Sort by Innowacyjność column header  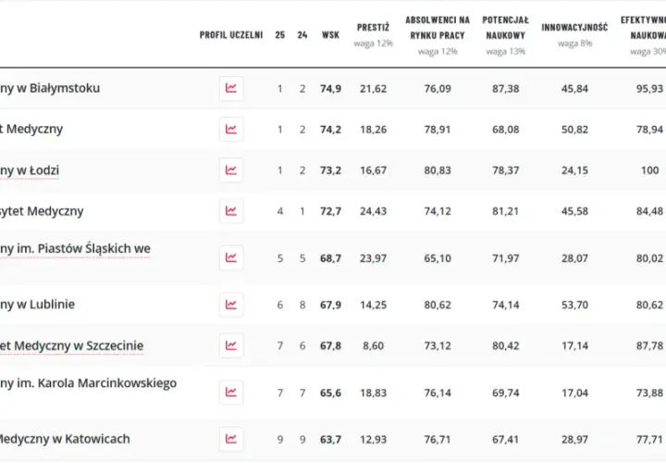(x=574, y=28)
